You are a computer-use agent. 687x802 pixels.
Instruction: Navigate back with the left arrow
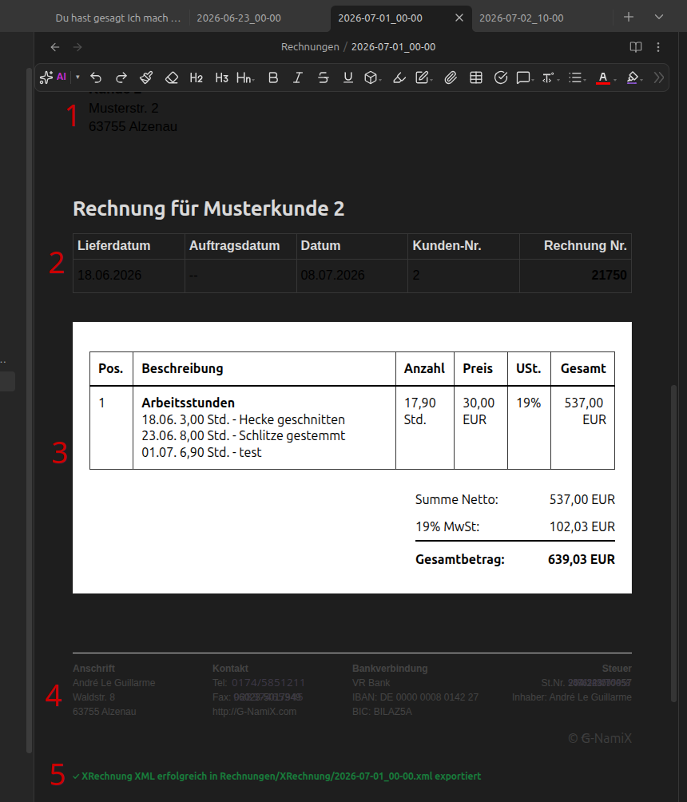(x=55, y=47)
